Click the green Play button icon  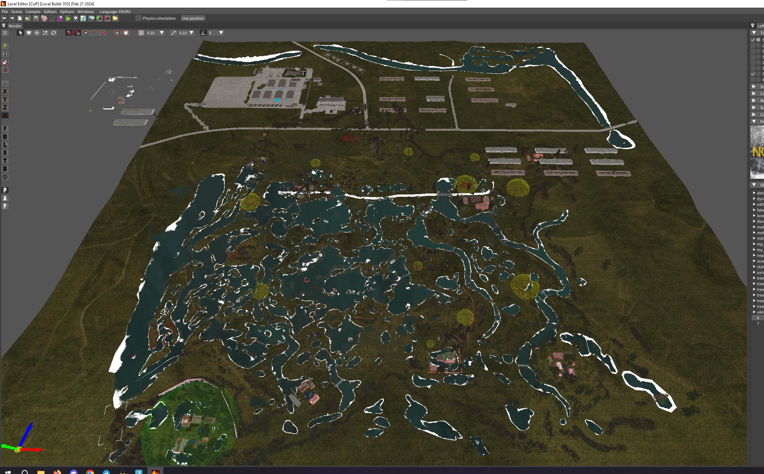pyautogui.click(x=68, y=18)
